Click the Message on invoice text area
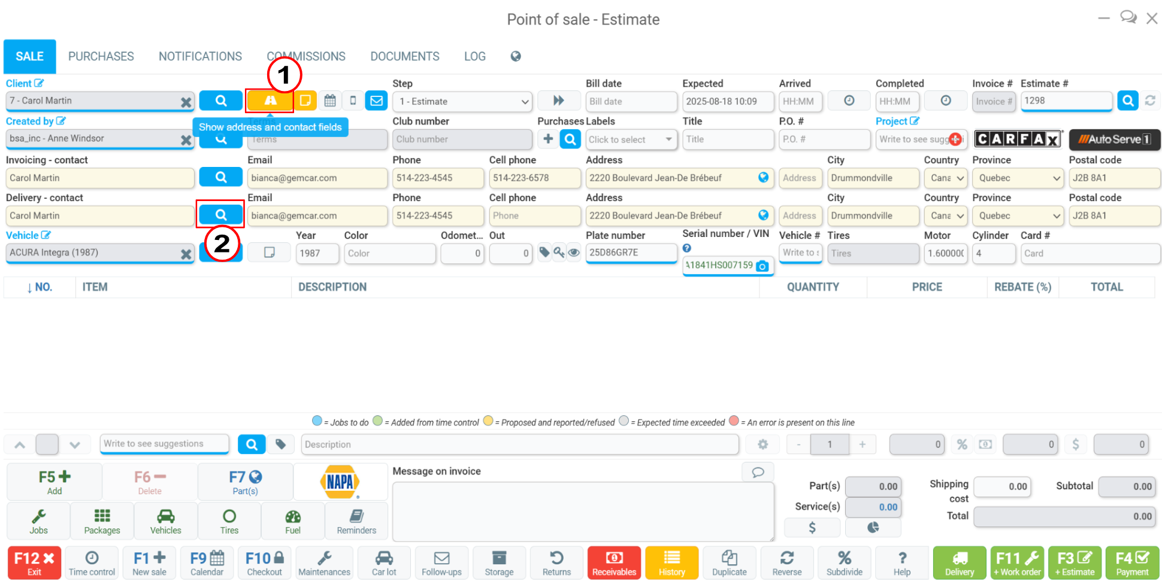Screen dimensions: 1162x587 pyautogui.click(x=582, y=512)
